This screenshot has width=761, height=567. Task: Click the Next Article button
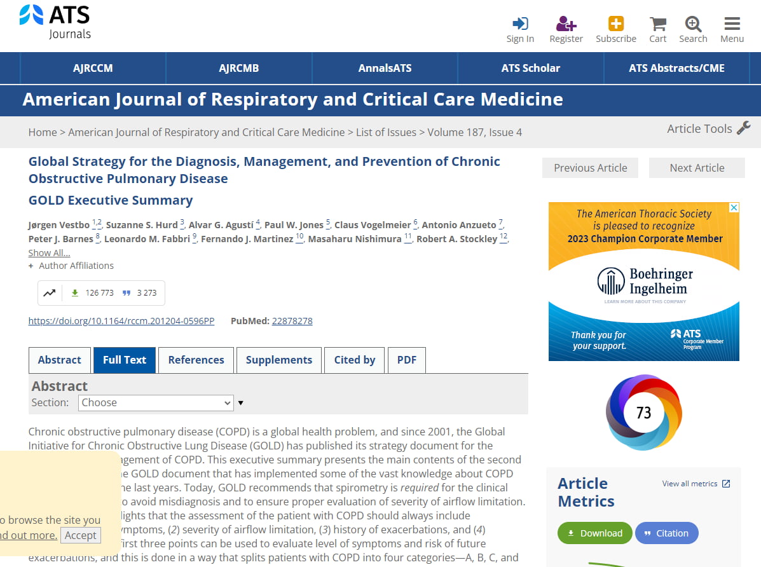(x=696, y=168)
